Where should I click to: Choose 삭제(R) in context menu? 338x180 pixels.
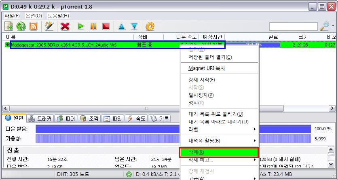[x=219, y=152]
